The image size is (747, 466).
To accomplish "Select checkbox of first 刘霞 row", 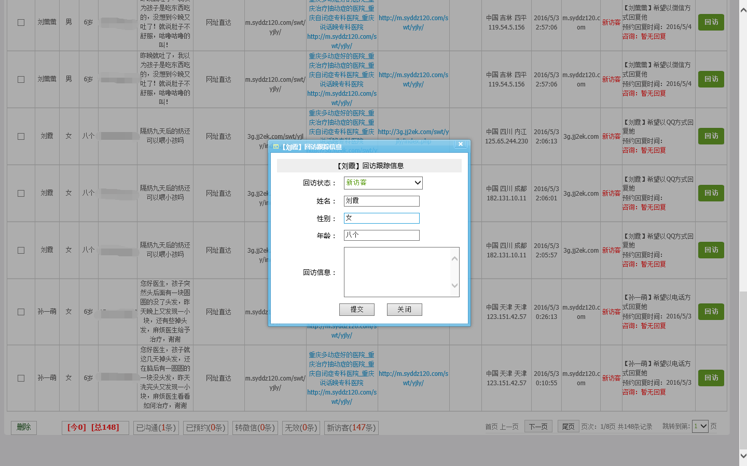I will pos(21,137).
